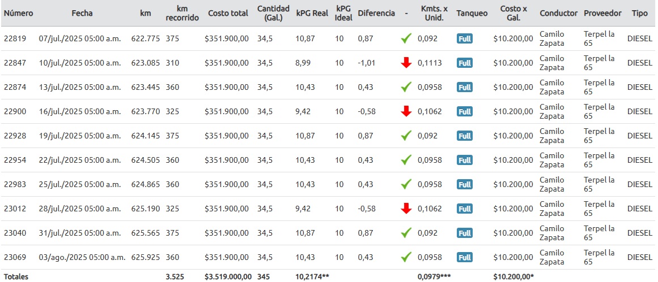Click the green checkmark in row 22819
Screen dimensions: 658x282
coord(406,39)
